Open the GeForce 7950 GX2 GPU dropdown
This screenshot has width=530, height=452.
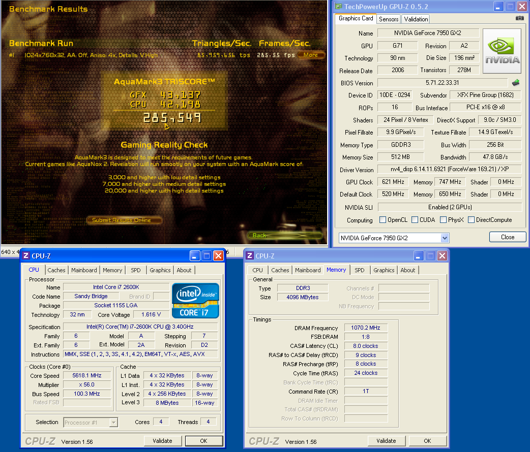tap(445, 238)
